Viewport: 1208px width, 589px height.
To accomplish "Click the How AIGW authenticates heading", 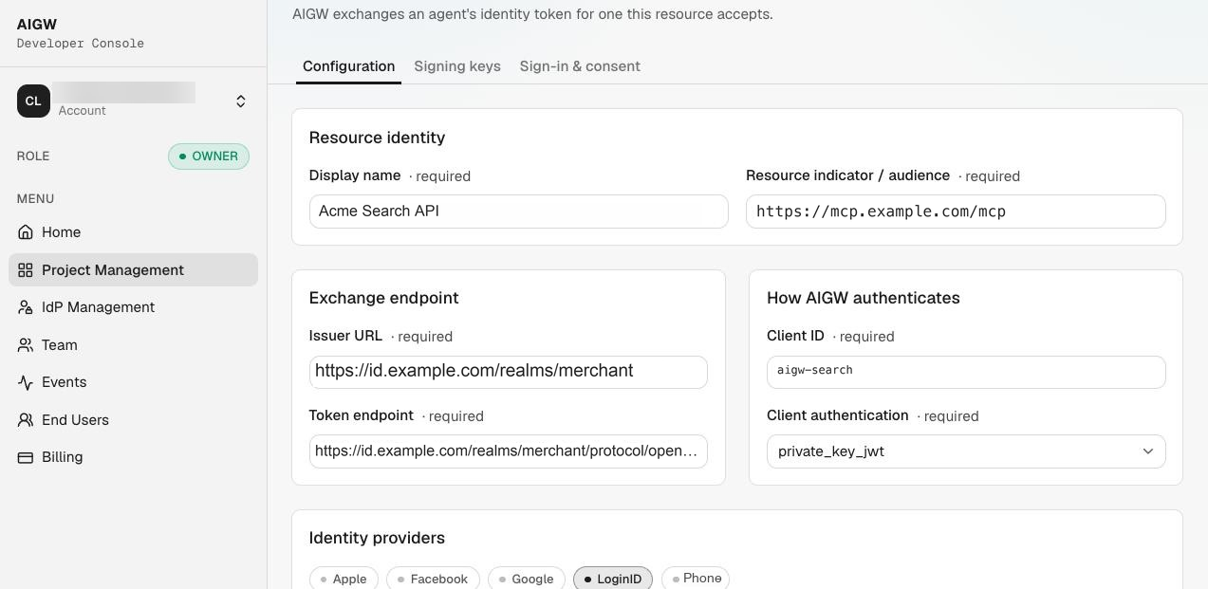I will point(864,298).
